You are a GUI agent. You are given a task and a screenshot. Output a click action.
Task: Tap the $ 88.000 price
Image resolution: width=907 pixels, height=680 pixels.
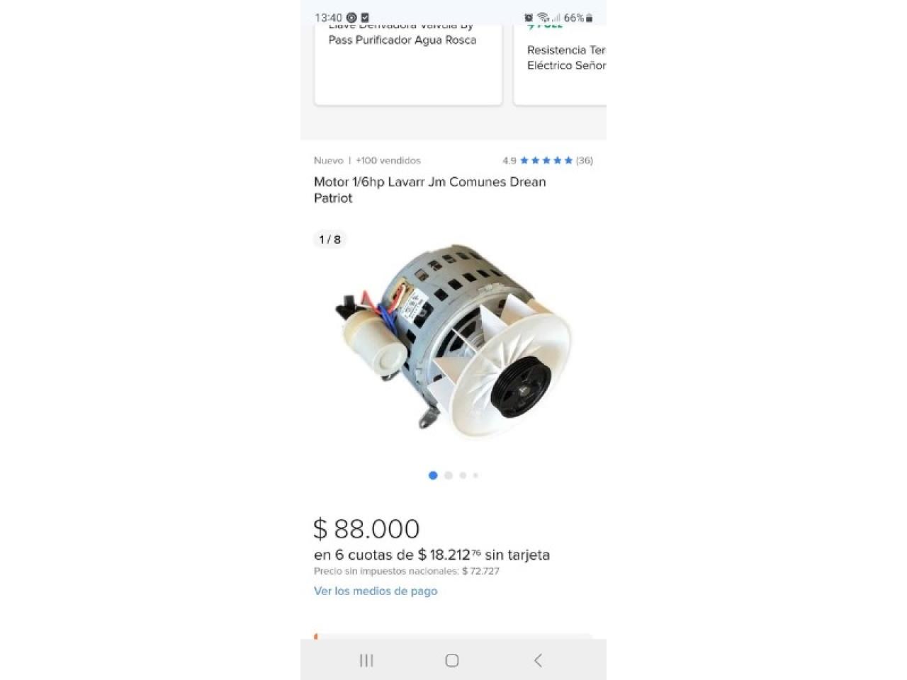pos(366,529)
